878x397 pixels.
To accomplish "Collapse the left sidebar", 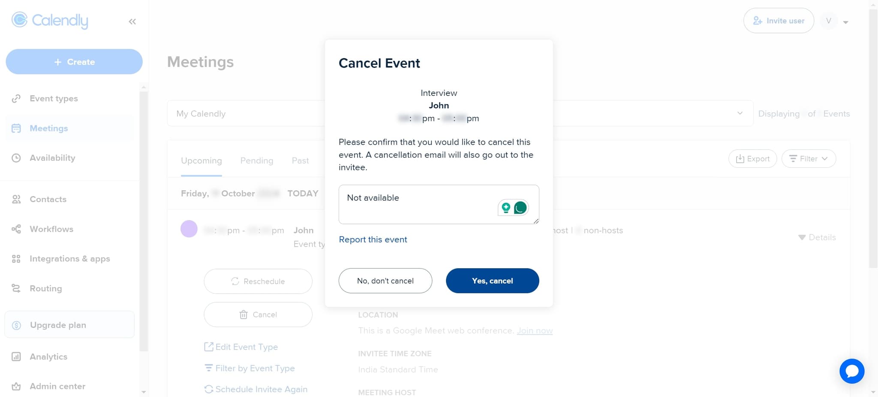I will (x=132, y=21).
